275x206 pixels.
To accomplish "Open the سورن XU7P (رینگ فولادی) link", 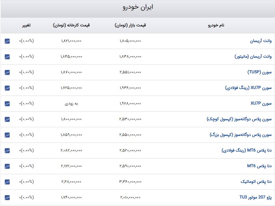I will click(x=248, y=88).
